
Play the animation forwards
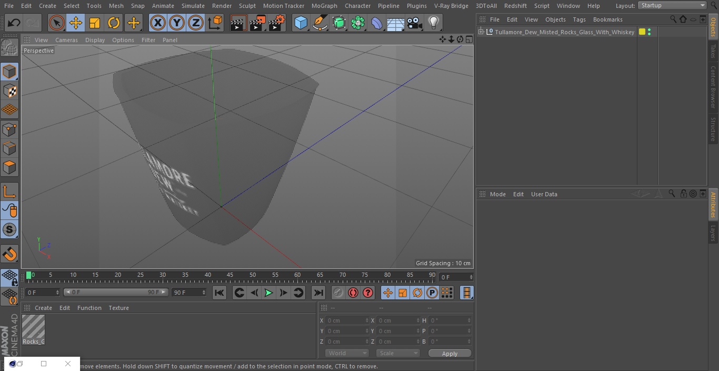(x=268, y=293)
